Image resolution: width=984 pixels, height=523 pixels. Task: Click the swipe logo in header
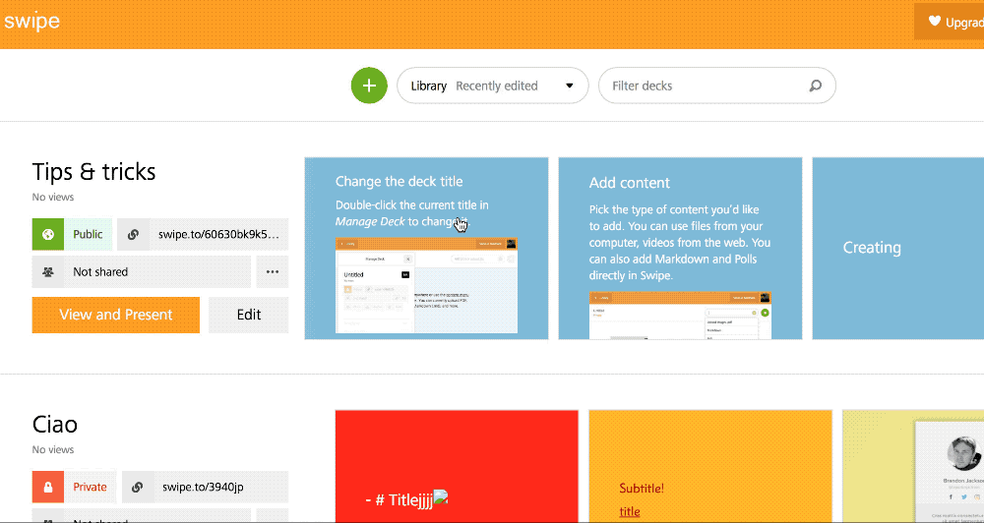[x=31, y=22]
